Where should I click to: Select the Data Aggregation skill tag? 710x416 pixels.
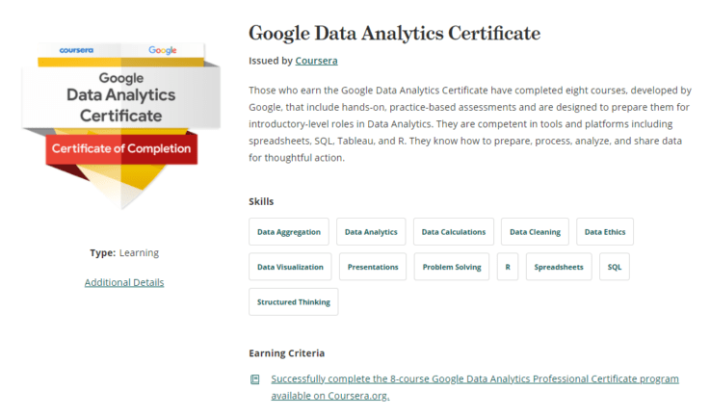tap(289, 232)
